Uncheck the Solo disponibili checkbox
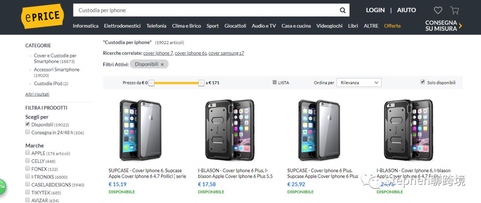Viewport: 481px width, 203px height. (x=423, y=82)
